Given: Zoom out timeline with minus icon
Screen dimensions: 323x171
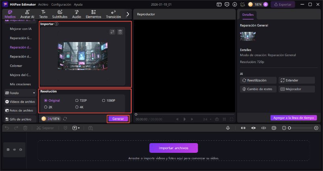Looking at the screenshot, I should click(284, 128).
